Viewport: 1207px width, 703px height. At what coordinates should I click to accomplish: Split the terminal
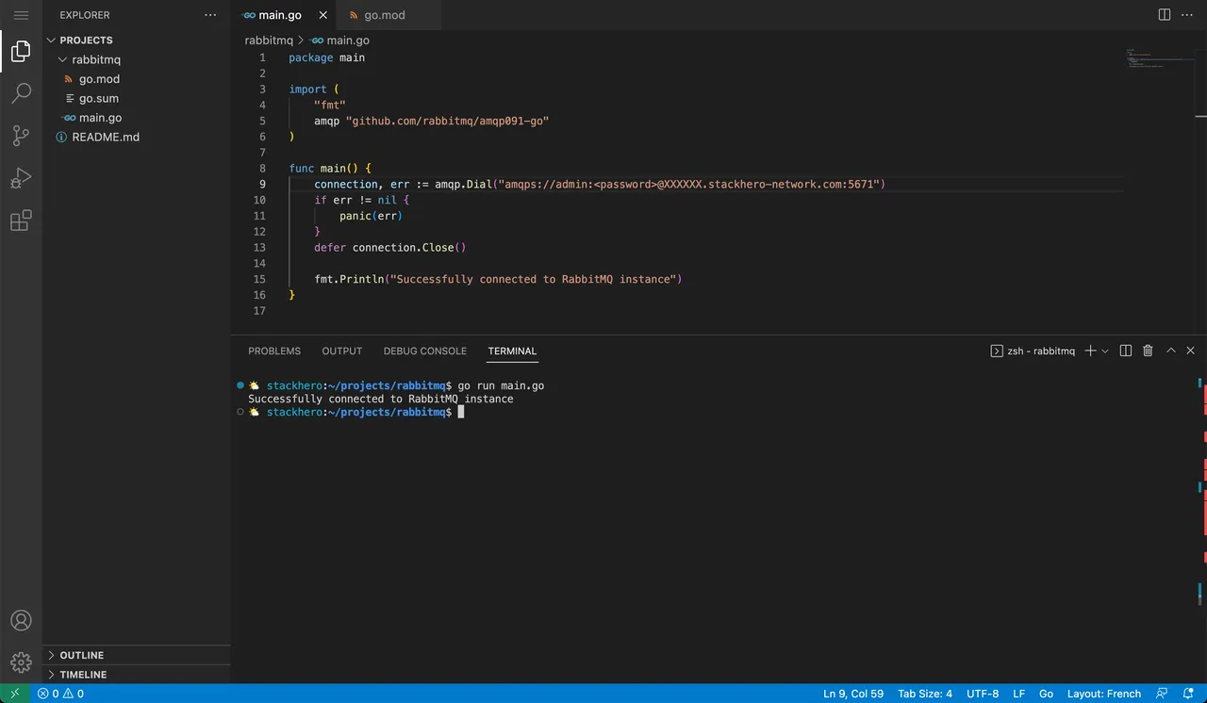point(1126,351)
